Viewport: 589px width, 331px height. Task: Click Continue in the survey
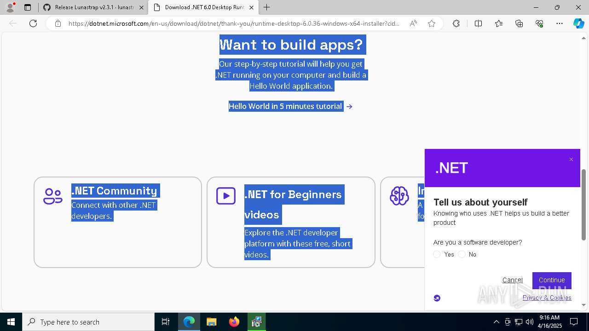(x=552, y=280)
